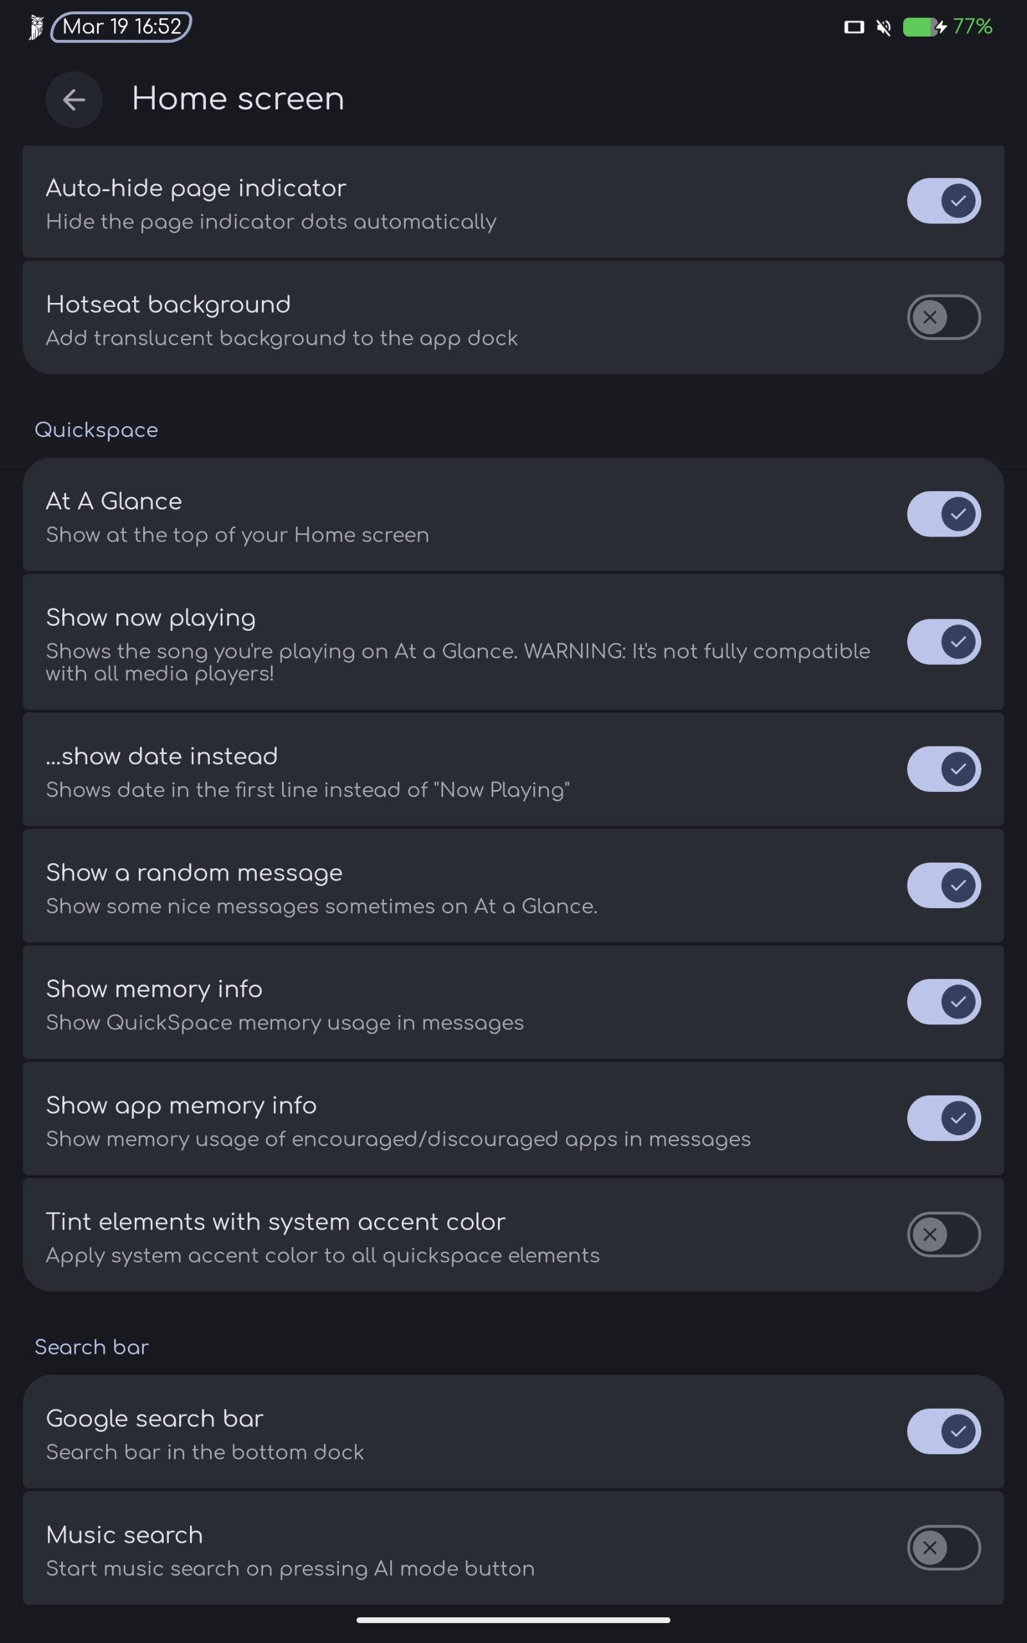
Task: Tap the back arrow button
Action: [74, 100]
